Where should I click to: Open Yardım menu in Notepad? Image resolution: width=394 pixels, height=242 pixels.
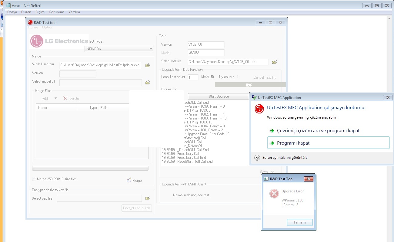tap(74, 12)
